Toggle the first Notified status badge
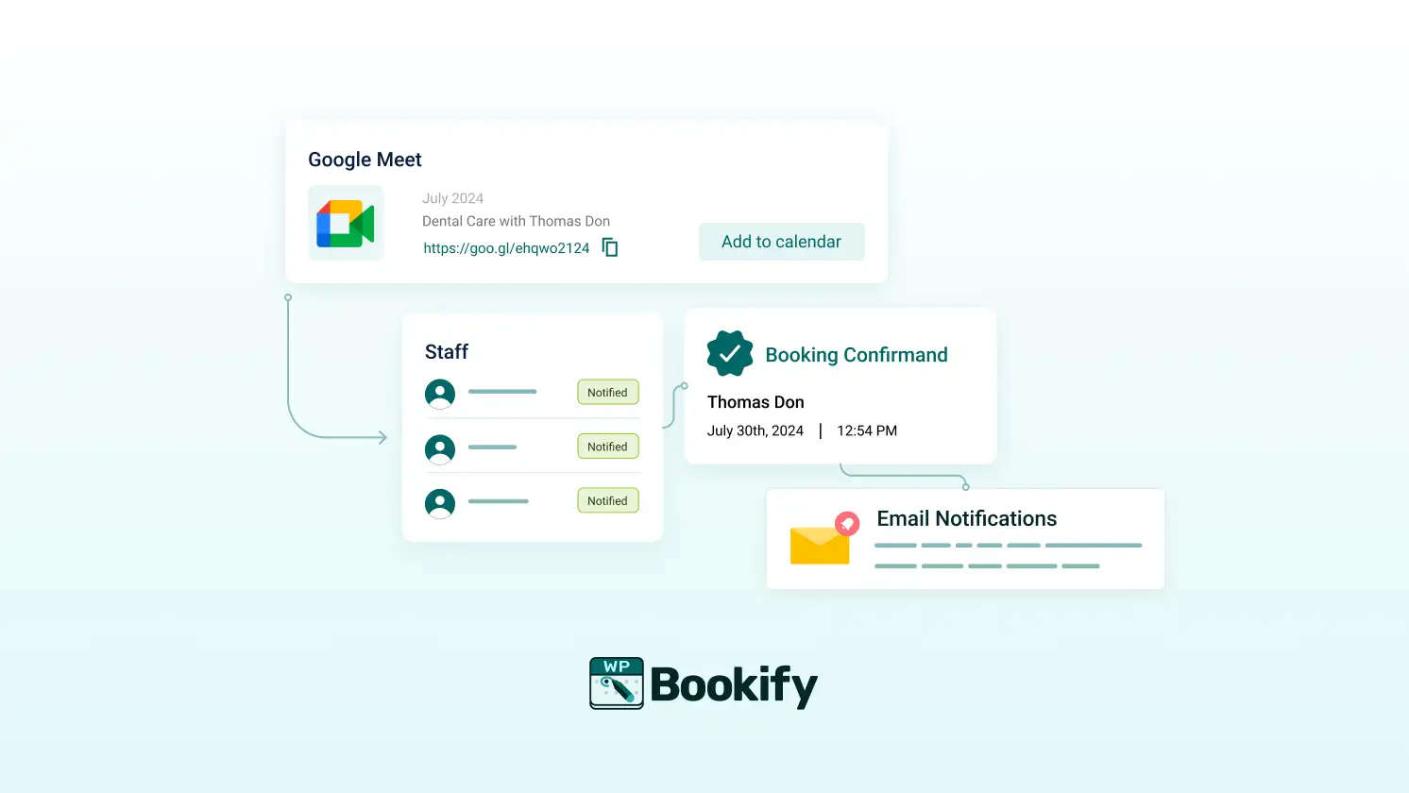 pos(607,392)
